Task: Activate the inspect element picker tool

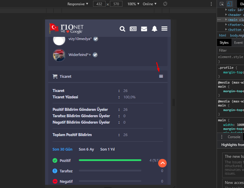Action: 222,4
